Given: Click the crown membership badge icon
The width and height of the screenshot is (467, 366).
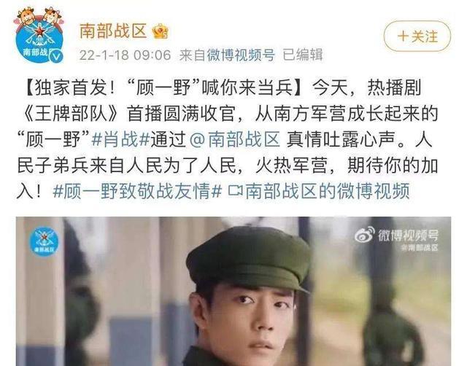Looking at the screenshot, I should 161,31.
